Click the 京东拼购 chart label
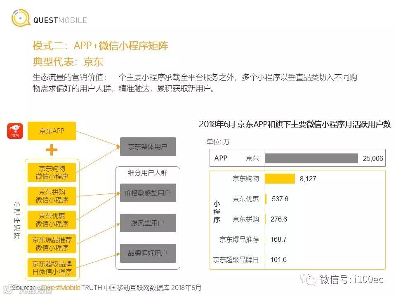The width and height of the screenshot is (396, 297). pos(246,219)
